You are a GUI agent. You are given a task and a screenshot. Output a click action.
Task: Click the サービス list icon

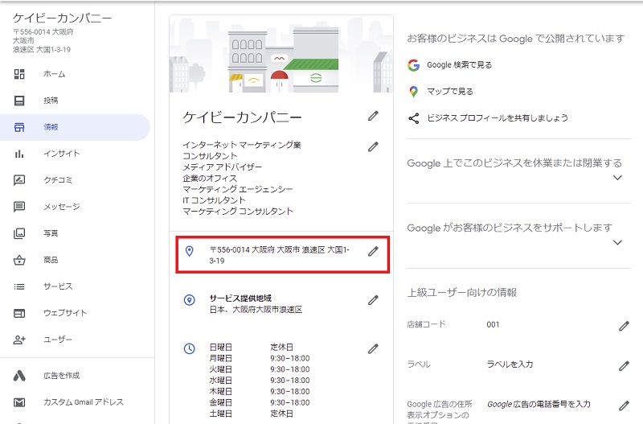(19, 286)
